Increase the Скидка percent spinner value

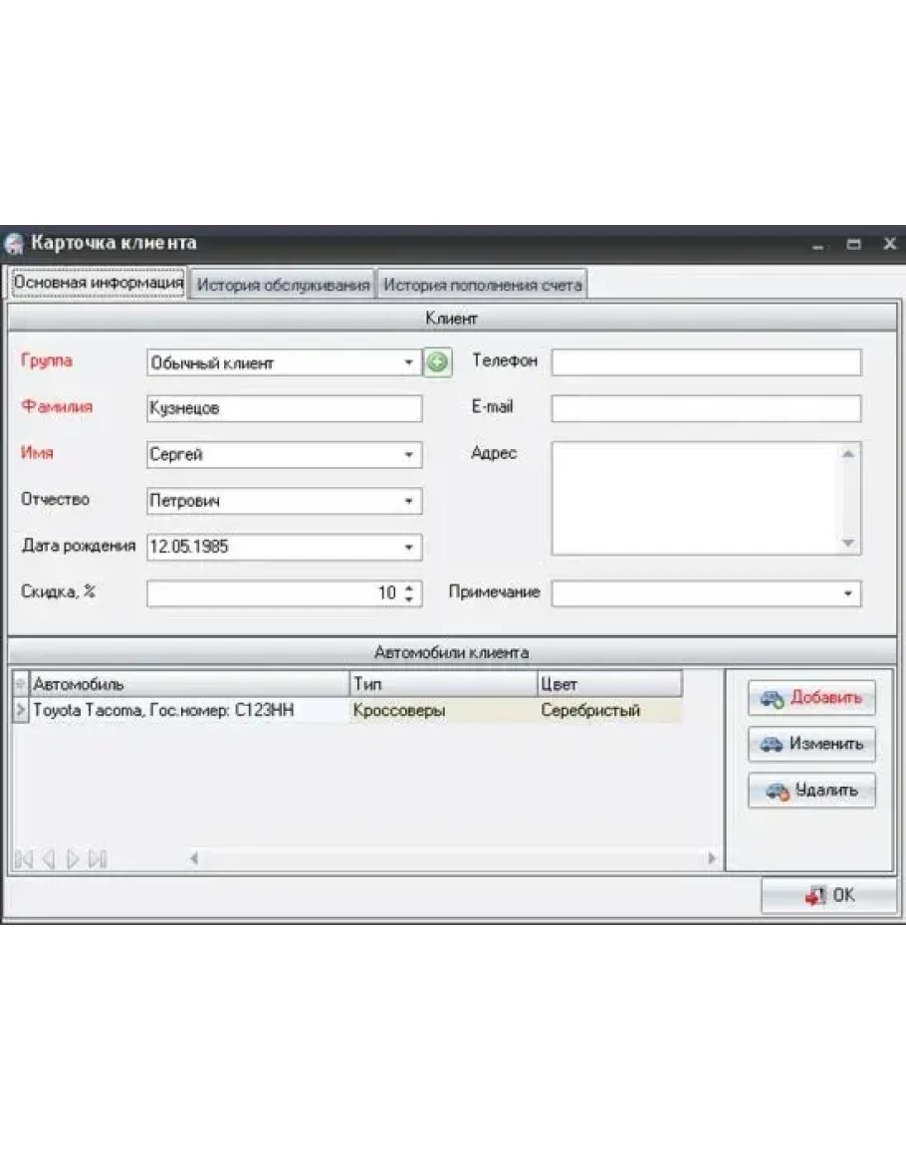click(x=409, y=588)
